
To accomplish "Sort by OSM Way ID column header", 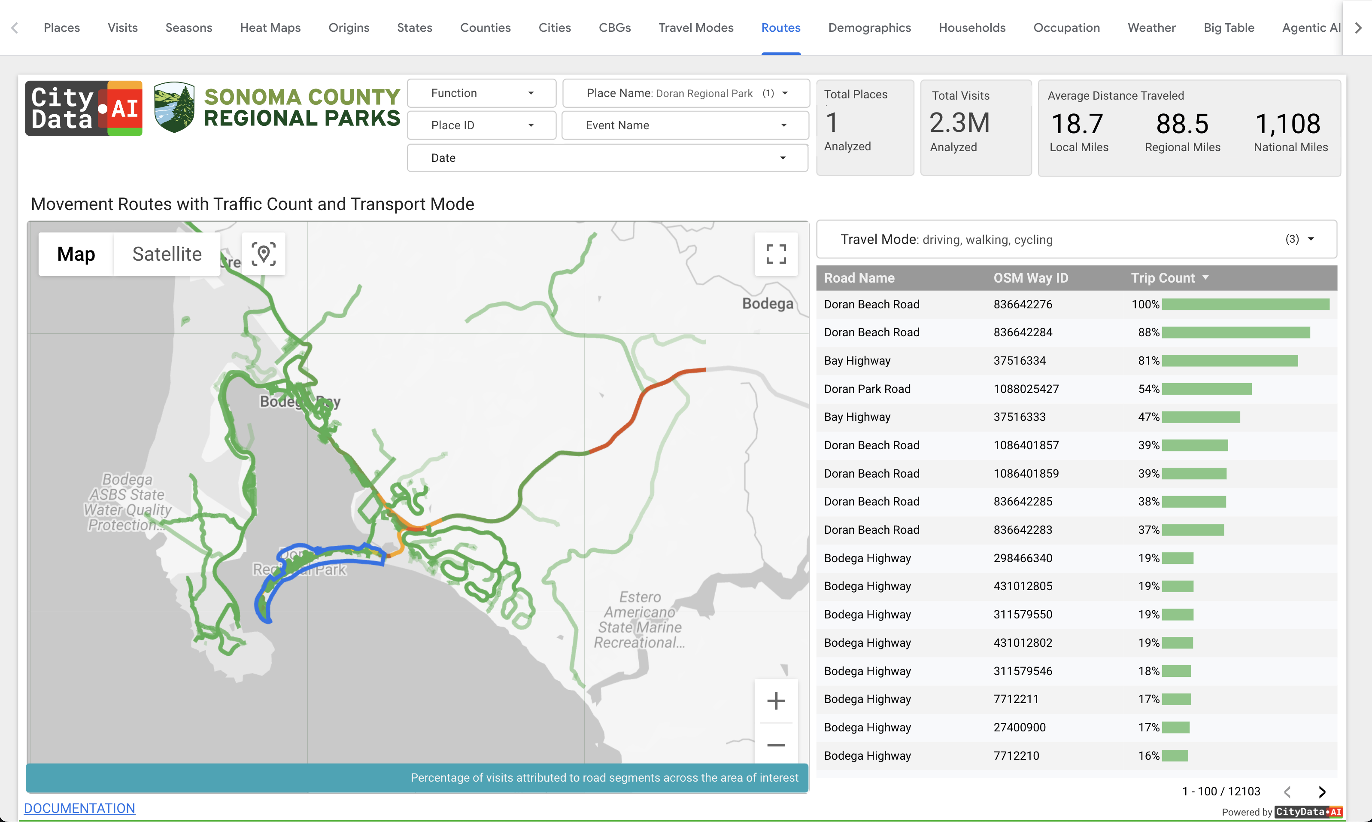I will tap(1030, 278).
